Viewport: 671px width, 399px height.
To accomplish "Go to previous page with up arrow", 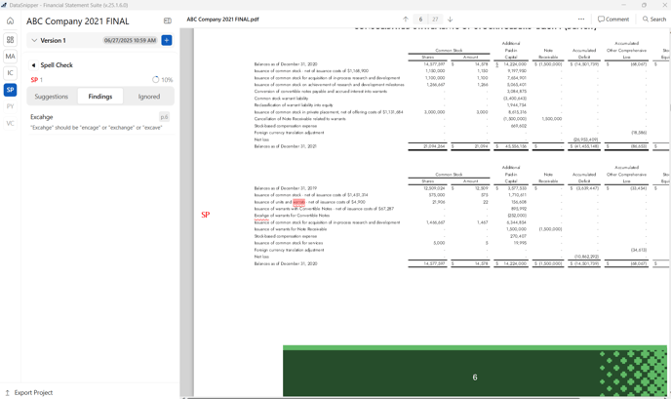I will click(406, 20).
